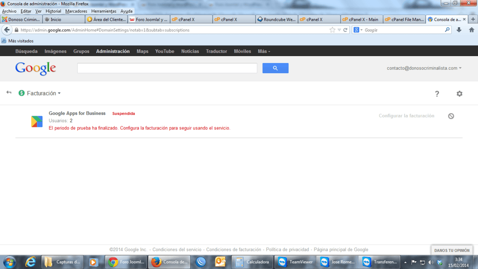Open the Ayuda menu
Viewport: 478px width, 269px height.
click(x=126, y=11)
